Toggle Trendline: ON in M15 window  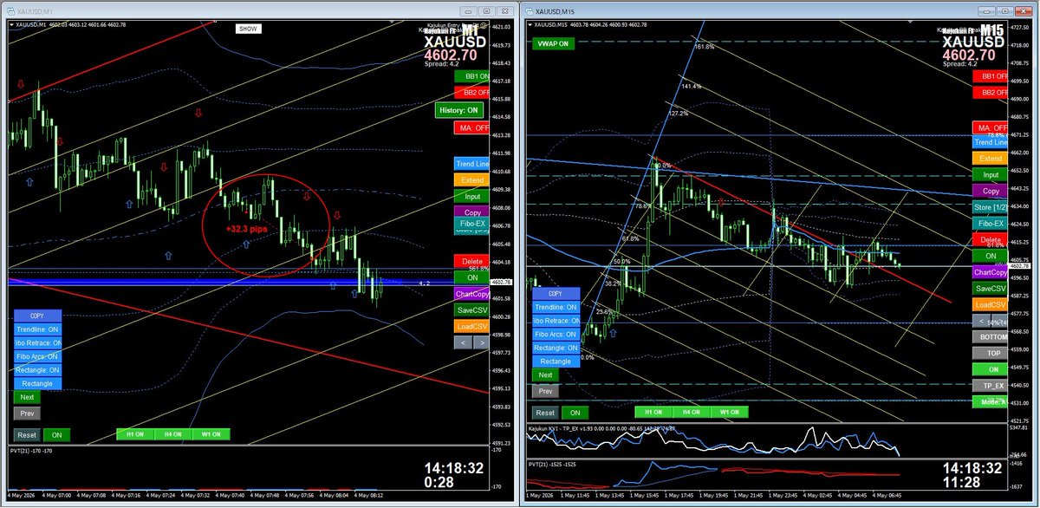coord(556,307)
